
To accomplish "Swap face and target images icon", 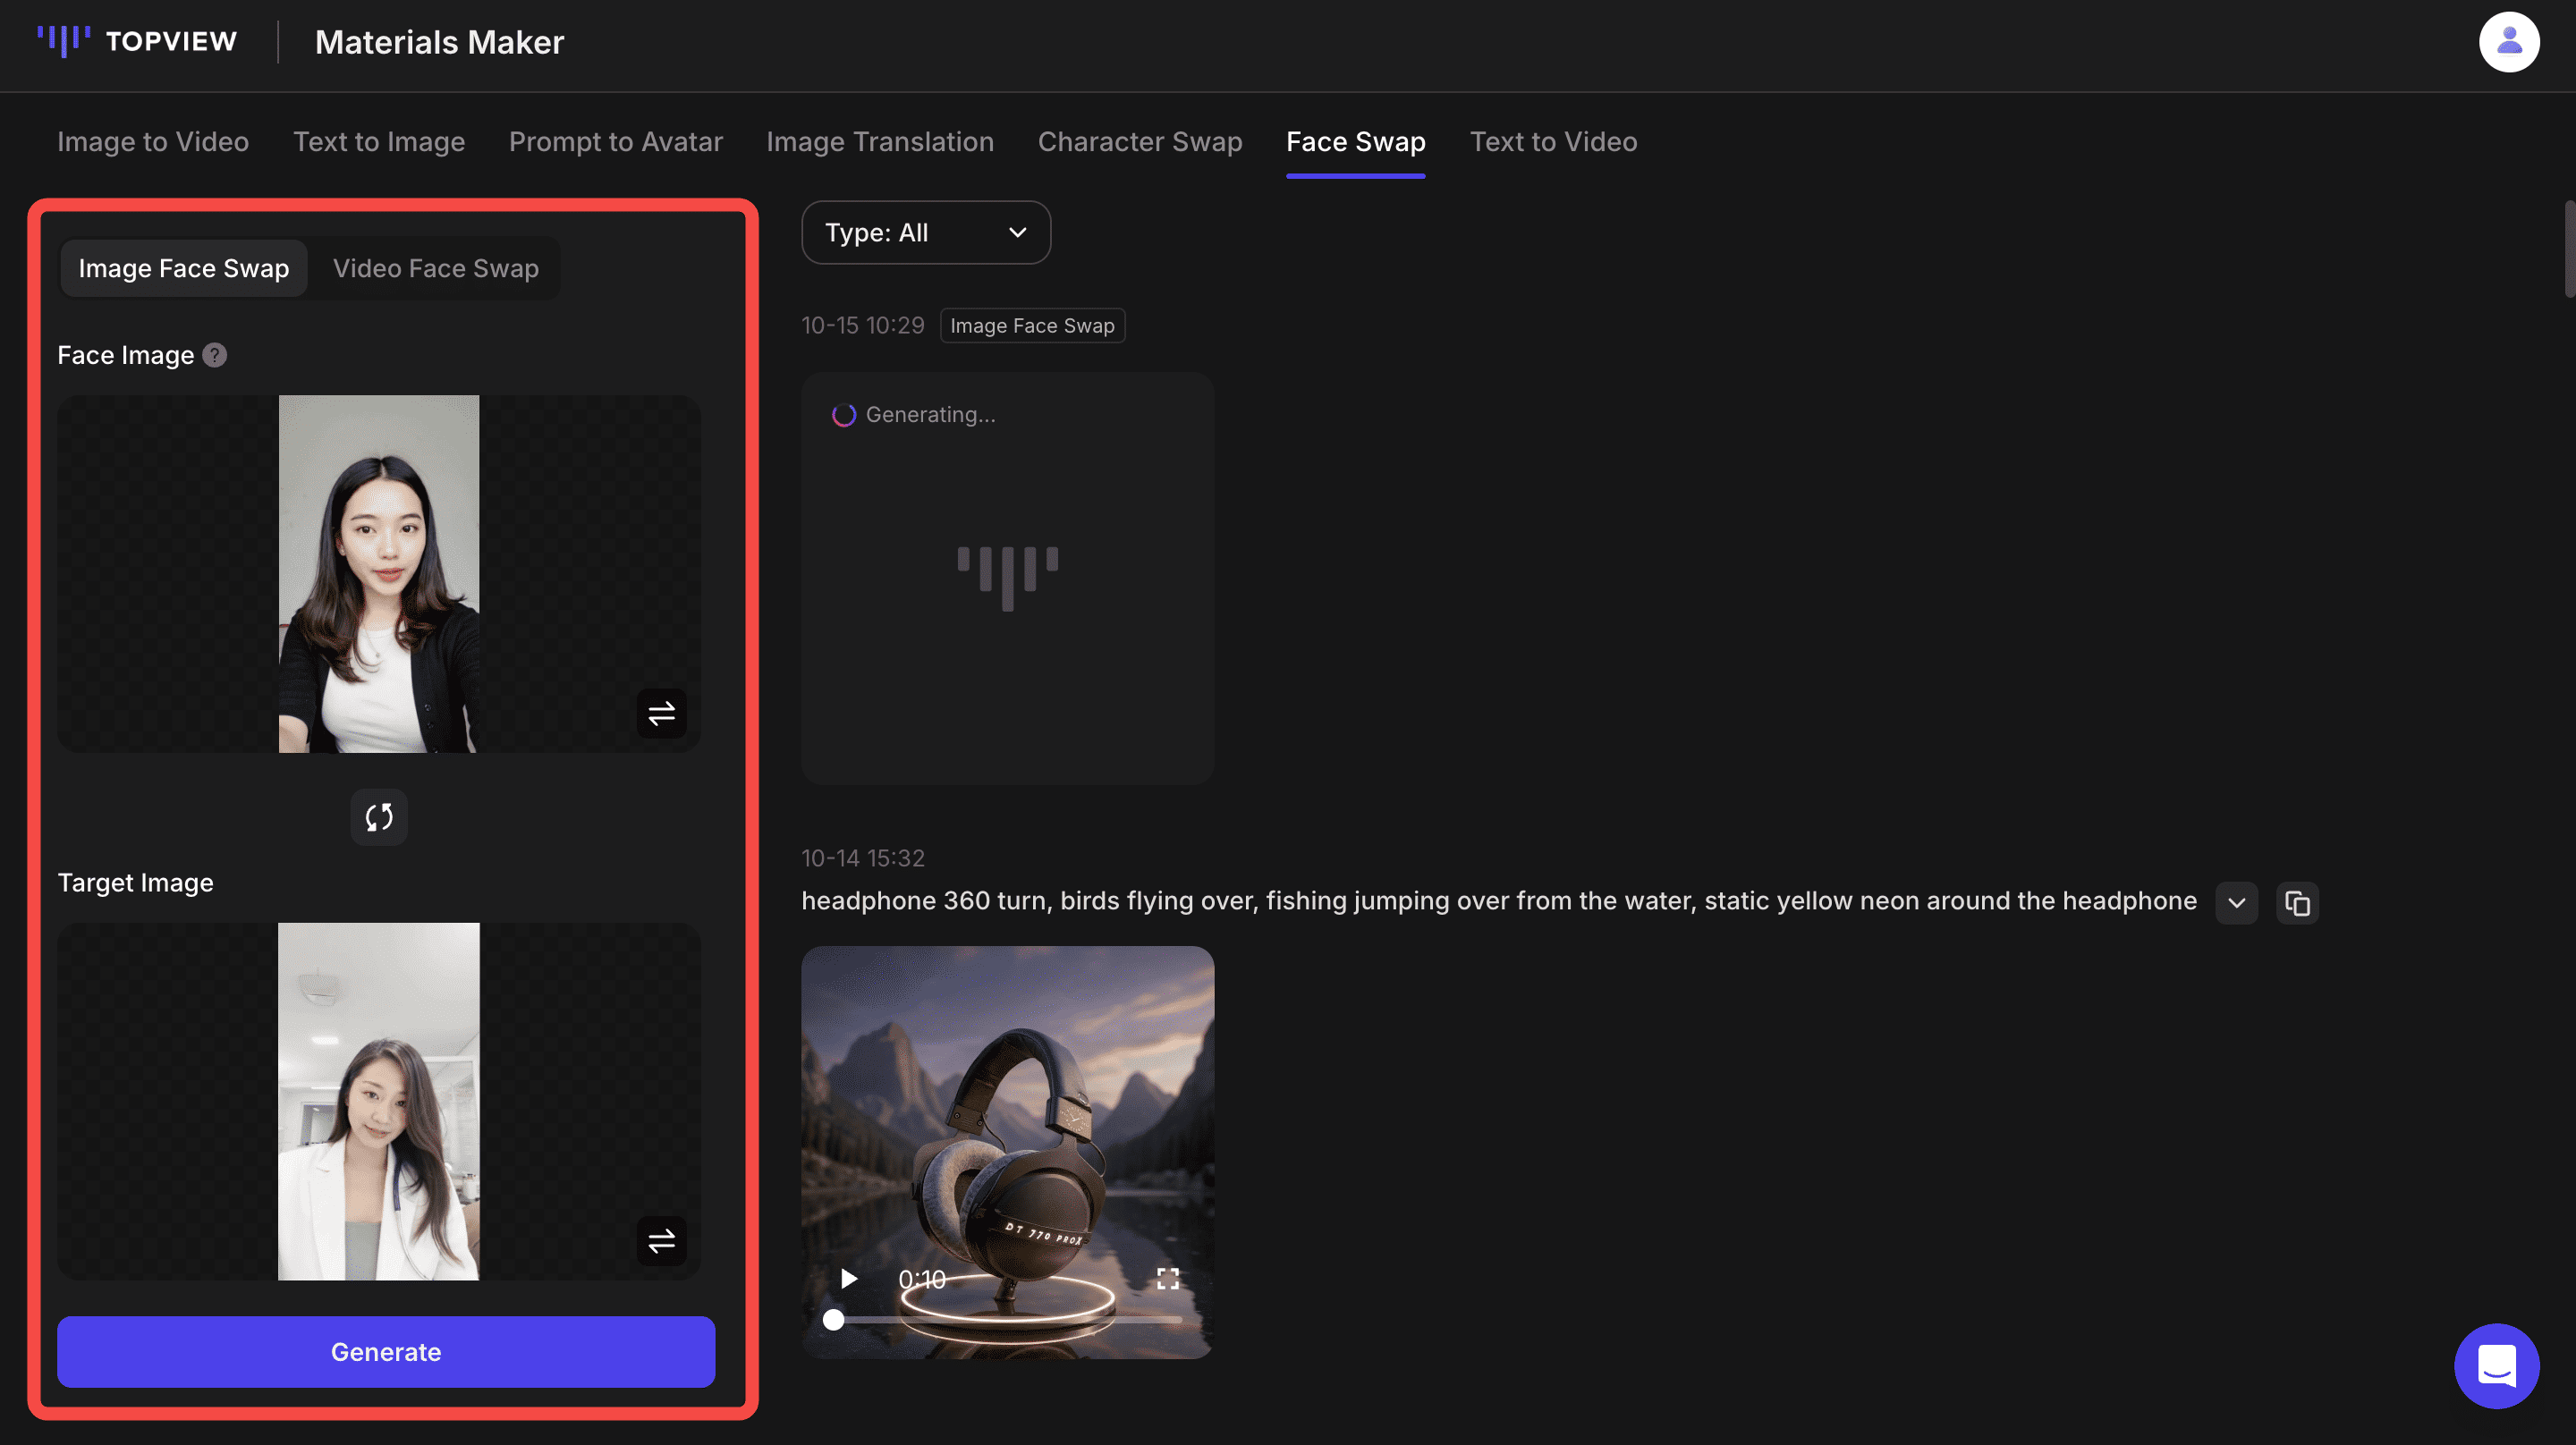I will coord(378,817).
